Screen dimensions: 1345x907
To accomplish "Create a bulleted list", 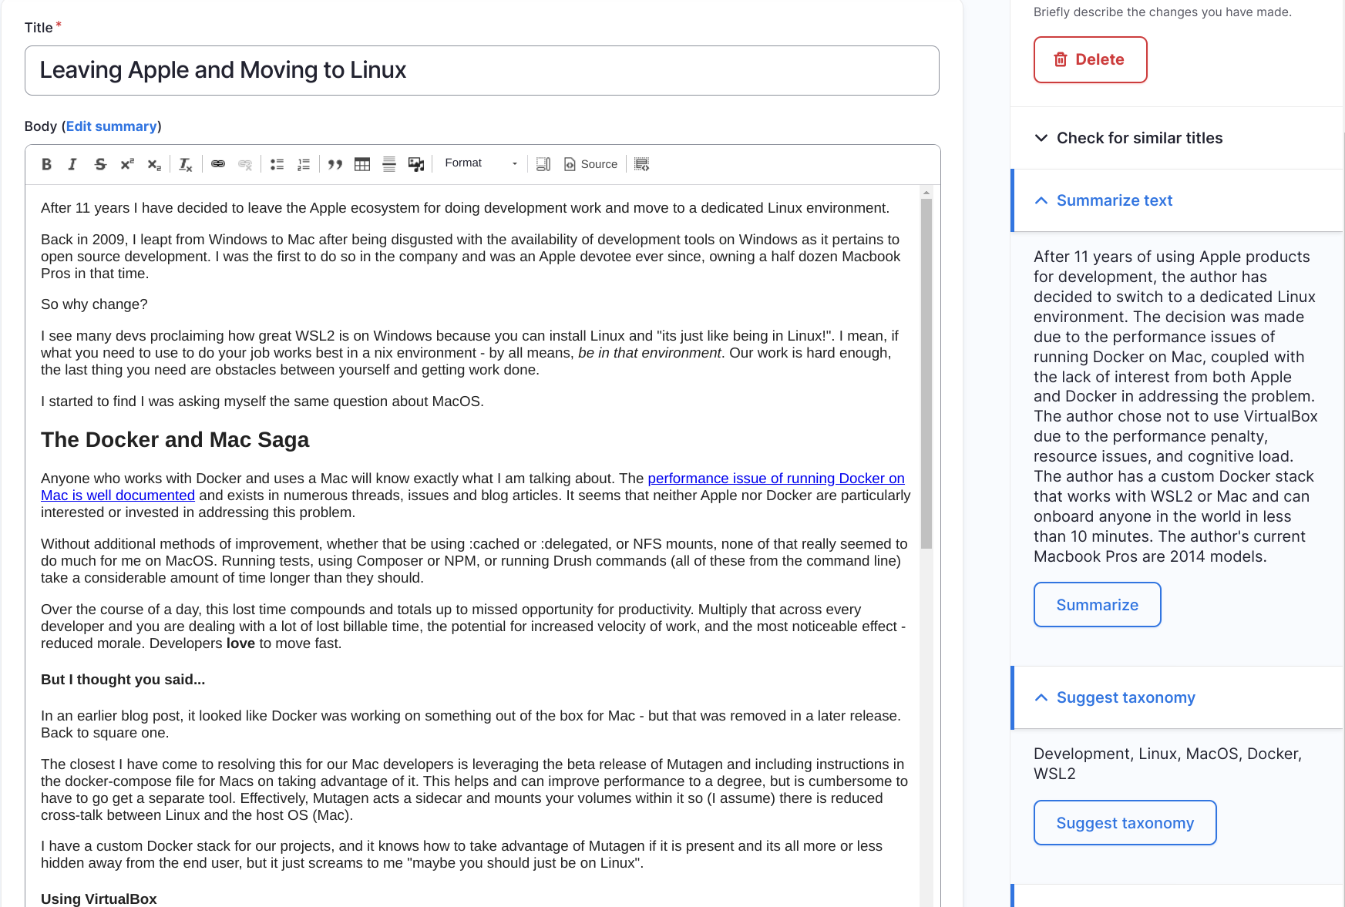I will pyautogui.click(x=277, y=163).
